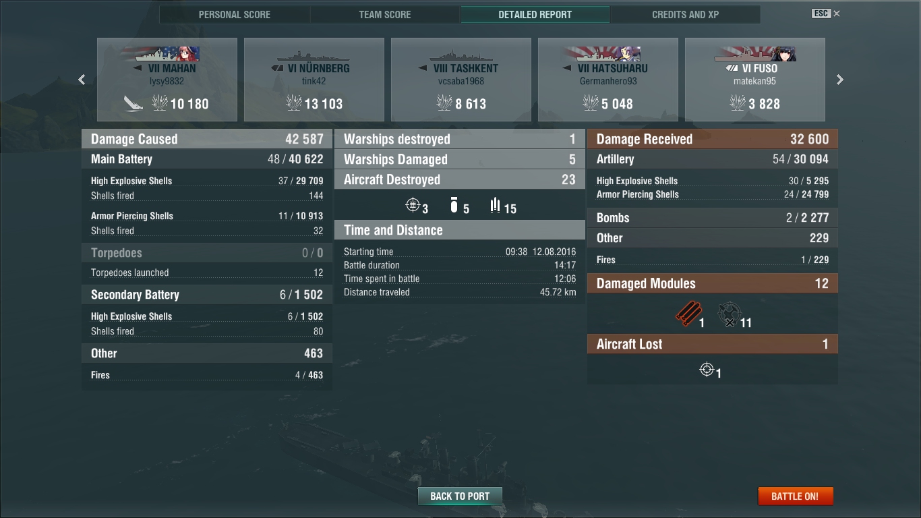Click the Back to Port button

click(x=460, y=496)
